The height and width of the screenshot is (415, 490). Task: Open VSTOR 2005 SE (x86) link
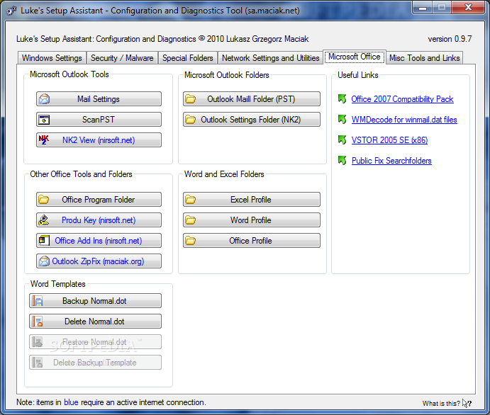click(x=389, y=140)
